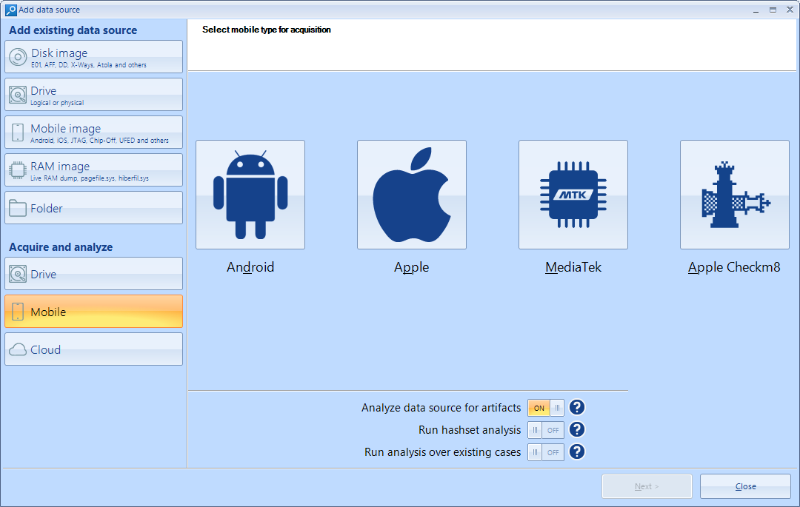Open help for Run hashset analysis
Viewport: 800px width, 507px height.
577,429
